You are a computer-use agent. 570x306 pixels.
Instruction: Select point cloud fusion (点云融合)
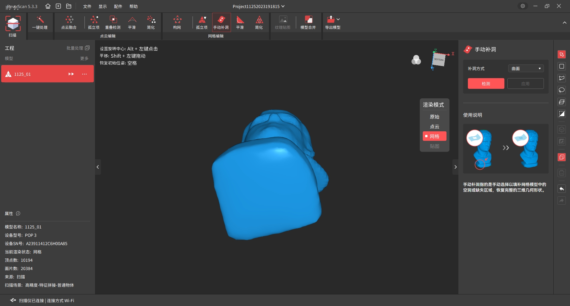pyautogui.click(x=69, y=23)
